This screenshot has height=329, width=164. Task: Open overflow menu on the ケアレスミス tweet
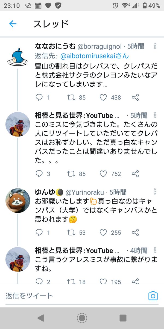(x=155, y=250)
